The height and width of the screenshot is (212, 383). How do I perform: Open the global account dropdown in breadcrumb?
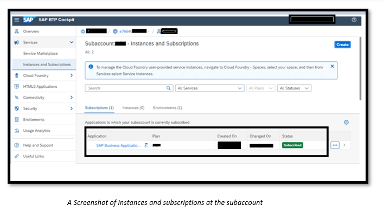[x=149, y=31]
